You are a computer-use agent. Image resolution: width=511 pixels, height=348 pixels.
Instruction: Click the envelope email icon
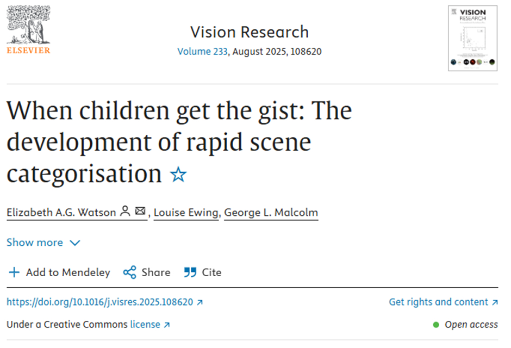pos(140,212)
